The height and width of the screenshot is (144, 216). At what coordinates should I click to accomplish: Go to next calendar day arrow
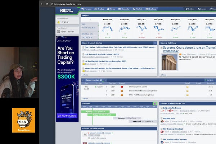click(x=105, y=80)
